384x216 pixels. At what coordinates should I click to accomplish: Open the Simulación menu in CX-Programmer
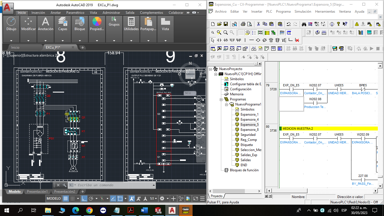pyautogui.click(x=303, y=12)
